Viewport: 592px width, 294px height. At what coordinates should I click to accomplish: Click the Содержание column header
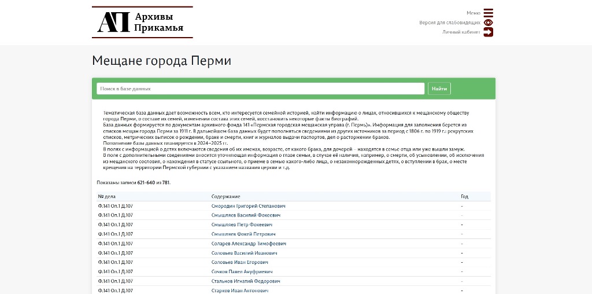click(225, 197)
